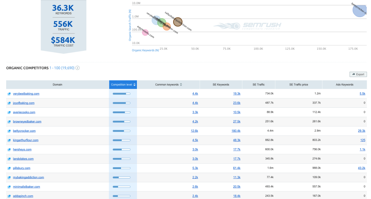Open external link icon for bettycrocker.com
This screenshot has width=371, height=199.
click(9, 131)
